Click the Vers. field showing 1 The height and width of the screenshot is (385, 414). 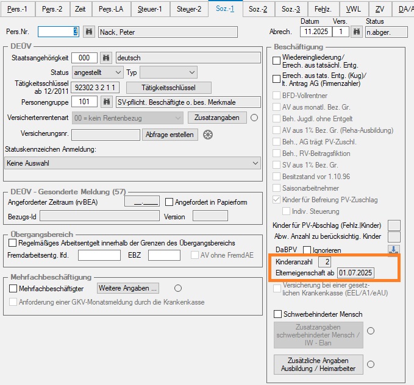[x=341, y=32]
